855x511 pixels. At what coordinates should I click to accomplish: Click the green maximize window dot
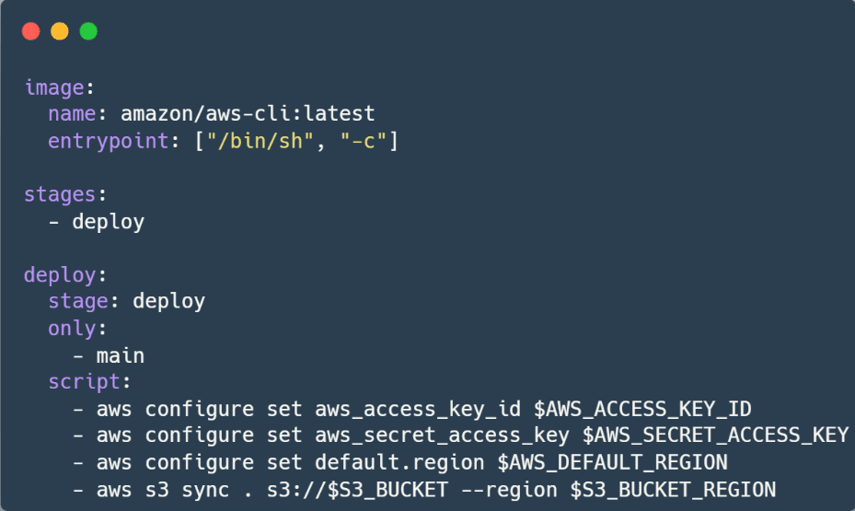tap(88, 31)
